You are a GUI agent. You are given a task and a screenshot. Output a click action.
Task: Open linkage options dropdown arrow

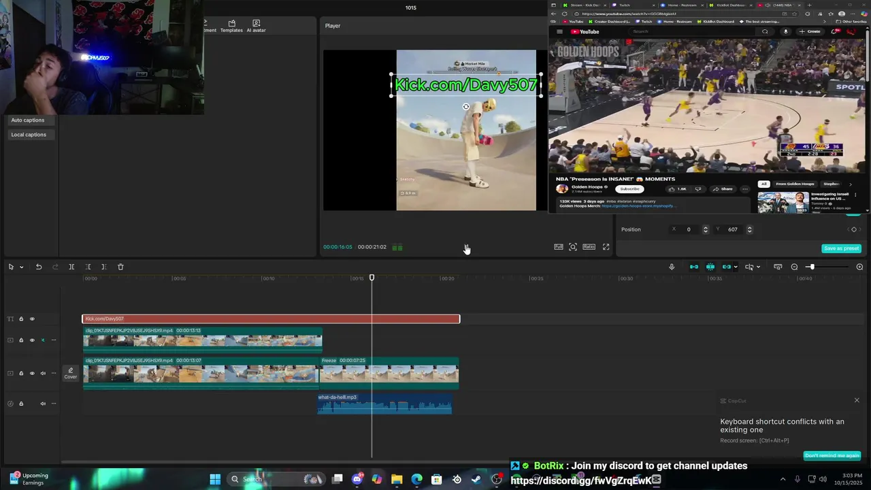736,267
